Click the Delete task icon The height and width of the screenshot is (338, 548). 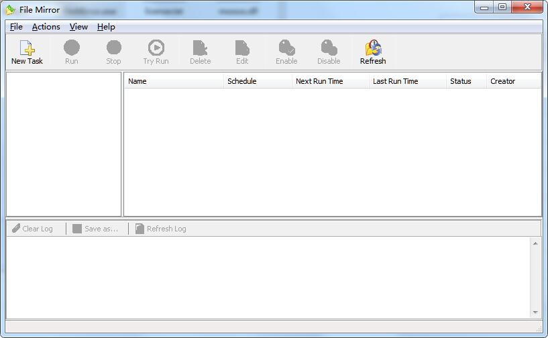tap(200, 52)
